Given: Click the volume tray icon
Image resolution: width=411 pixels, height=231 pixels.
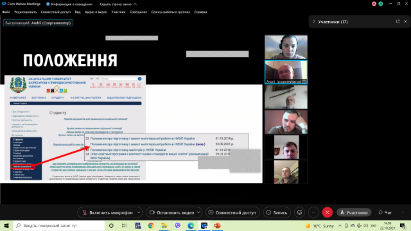Looking at the screenshot, I should pyautogui.click(x=365, y=226).
